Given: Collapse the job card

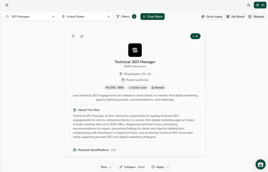Looking at the screenshot, I should (x=132, y=167).
